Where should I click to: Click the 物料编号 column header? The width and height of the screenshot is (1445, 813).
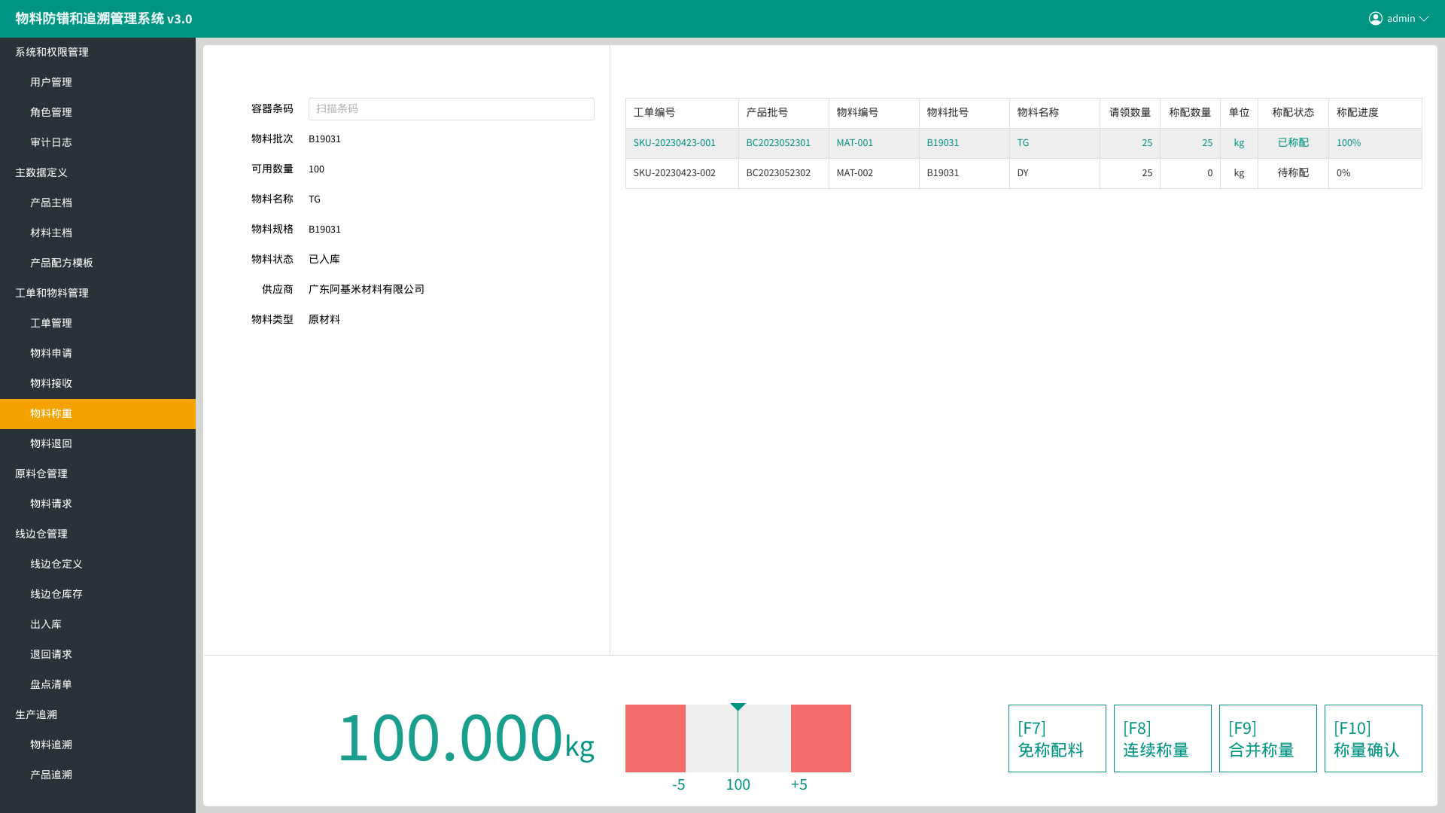874,113
